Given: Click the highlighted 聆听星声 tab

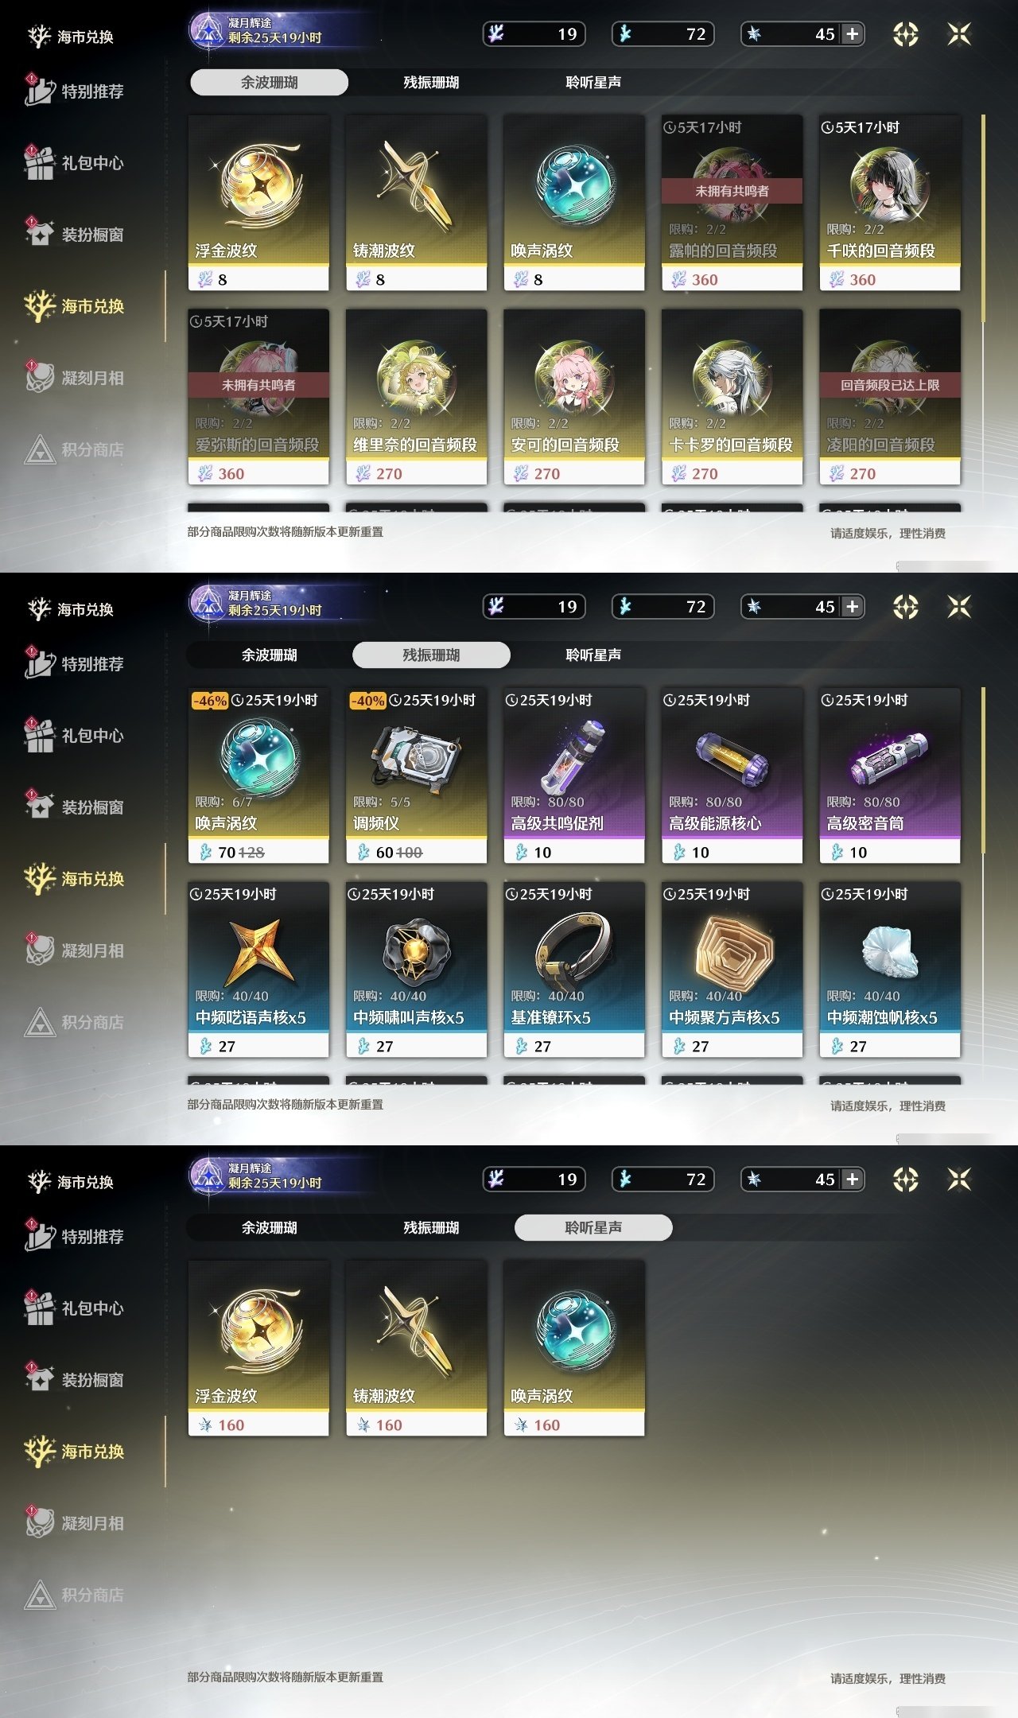Looking at the screenshot, I should click(593, 1227).
